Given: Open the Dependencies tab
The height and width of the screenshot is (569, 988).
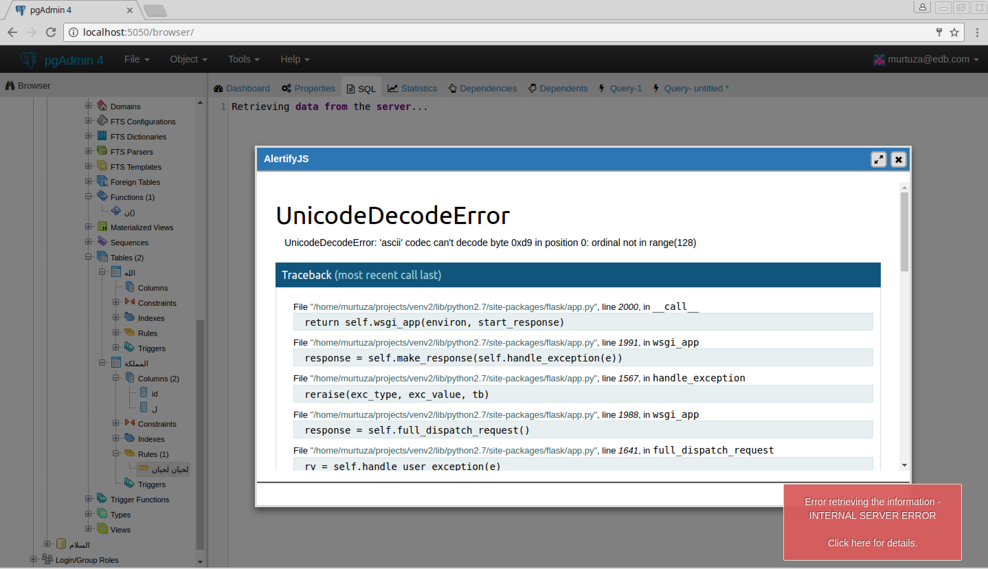Looking at the screenshot, I should click(483, 88).
